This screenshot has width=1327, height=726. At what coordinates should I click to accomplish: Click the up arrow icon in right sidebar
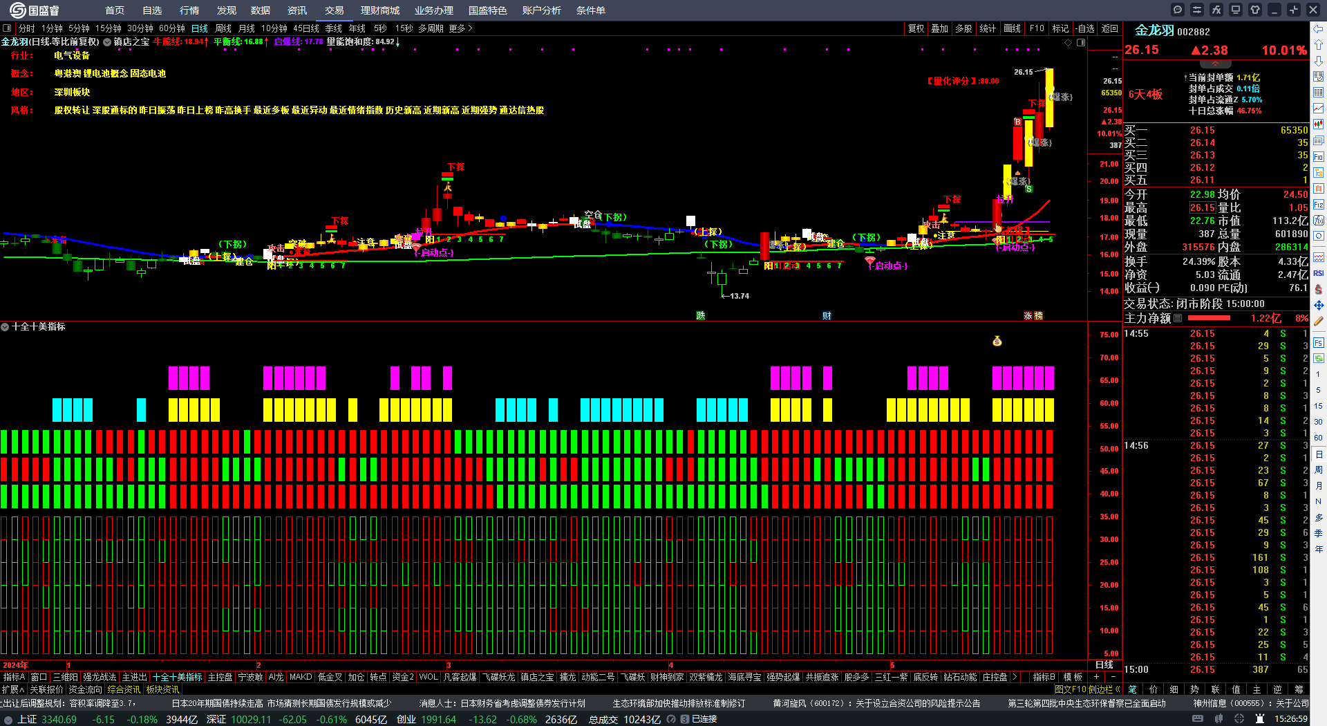tap(1319, 45)
